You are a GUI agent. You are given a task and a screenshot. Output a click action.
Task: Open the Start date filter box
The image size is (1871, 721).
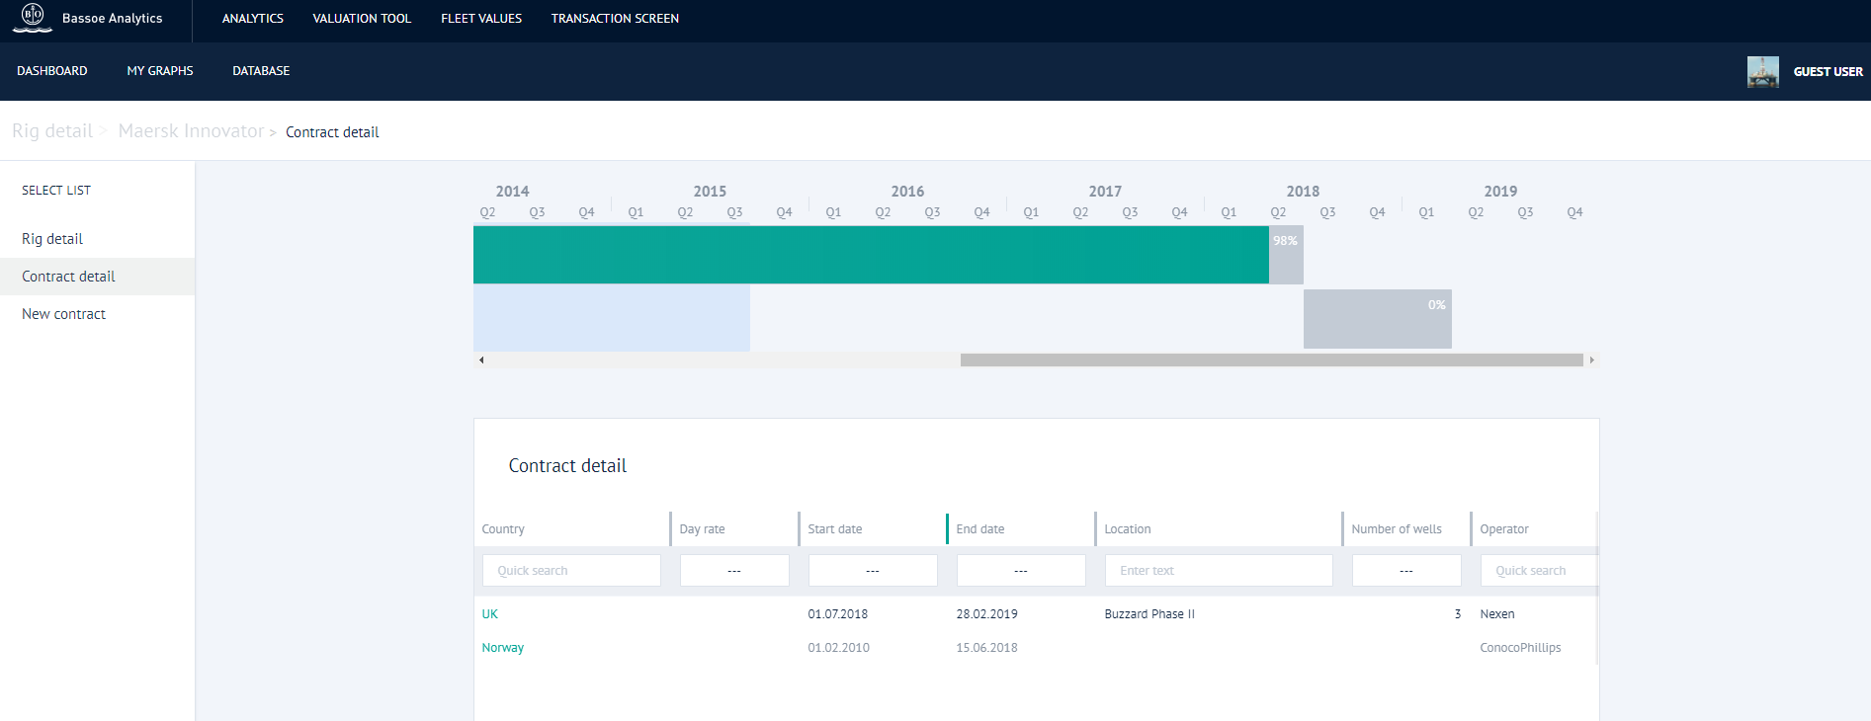tap(873, 571)
